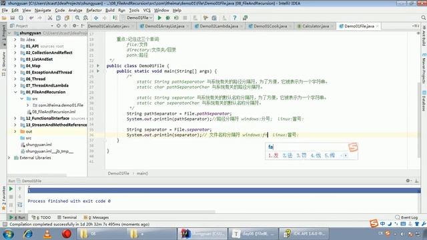This screenshot has height=240, width=427.
Task: Click the editor vertical scrollbar
Action: [x=419, y=120]
